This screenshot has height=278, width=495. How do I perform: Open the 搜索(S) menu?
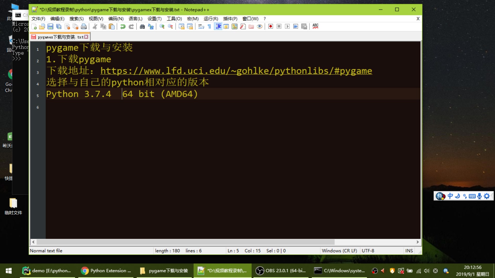[77, 19]
